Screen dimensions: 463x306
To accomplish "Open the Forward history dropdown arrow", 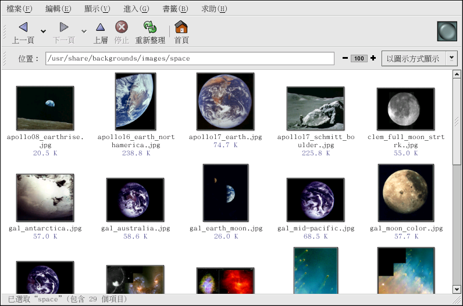I will click(84, 31).
